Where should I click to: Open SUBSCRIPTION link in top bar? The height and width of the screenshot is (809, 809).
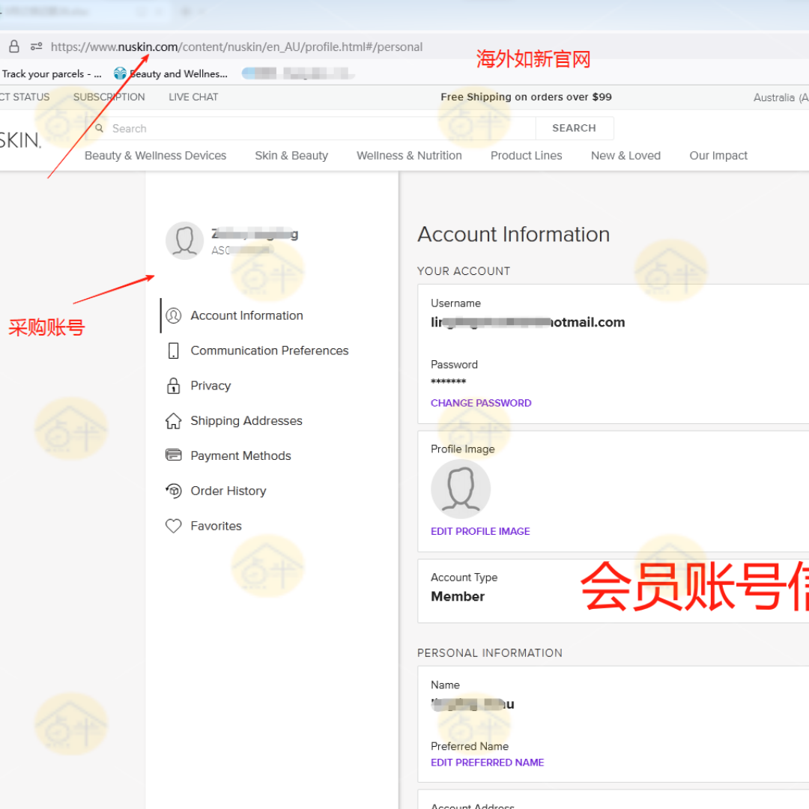[x=109, y=97]
